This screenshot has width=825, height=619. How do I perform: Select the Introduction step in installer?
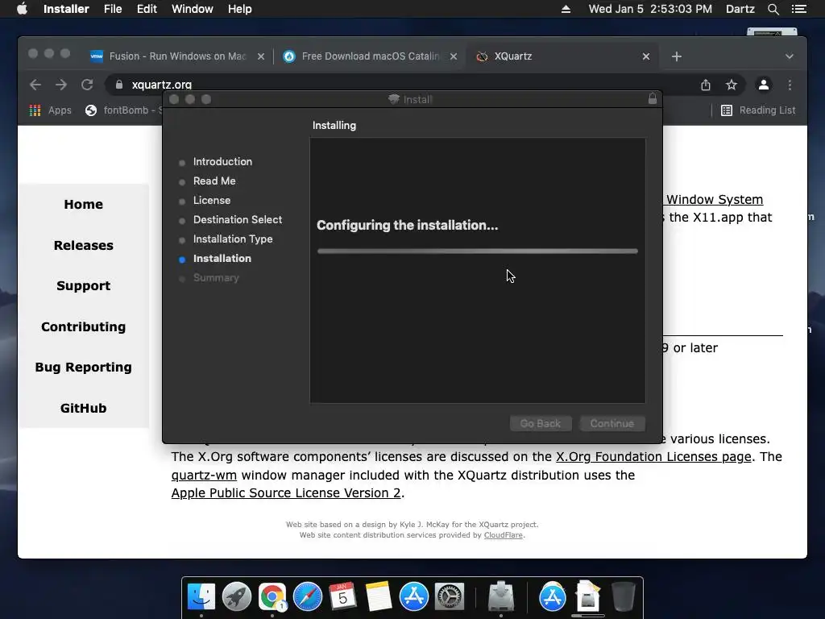222,161
